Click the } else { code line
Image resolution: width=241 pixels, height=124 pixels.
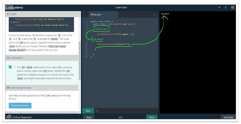[99, 39]
